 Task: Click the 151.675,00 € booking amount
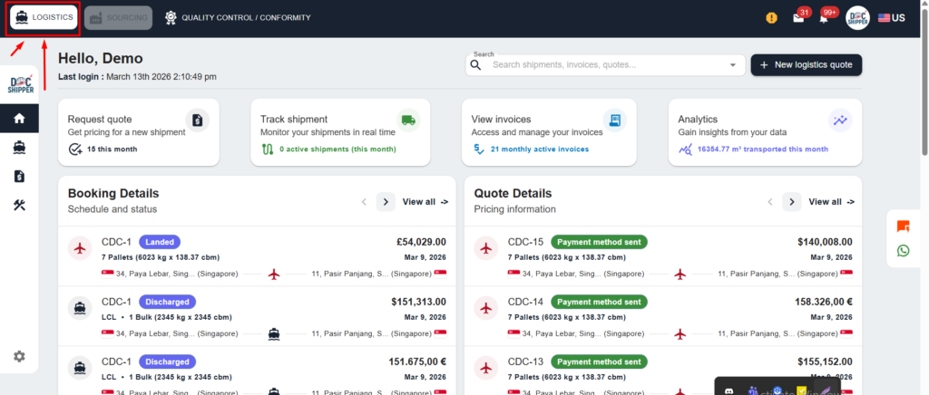point(417,361)
